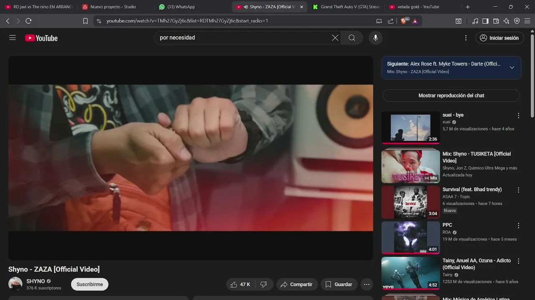Dislike the video with thumbs-down icon
535x300 pixels.
click(x=264, y=284)
